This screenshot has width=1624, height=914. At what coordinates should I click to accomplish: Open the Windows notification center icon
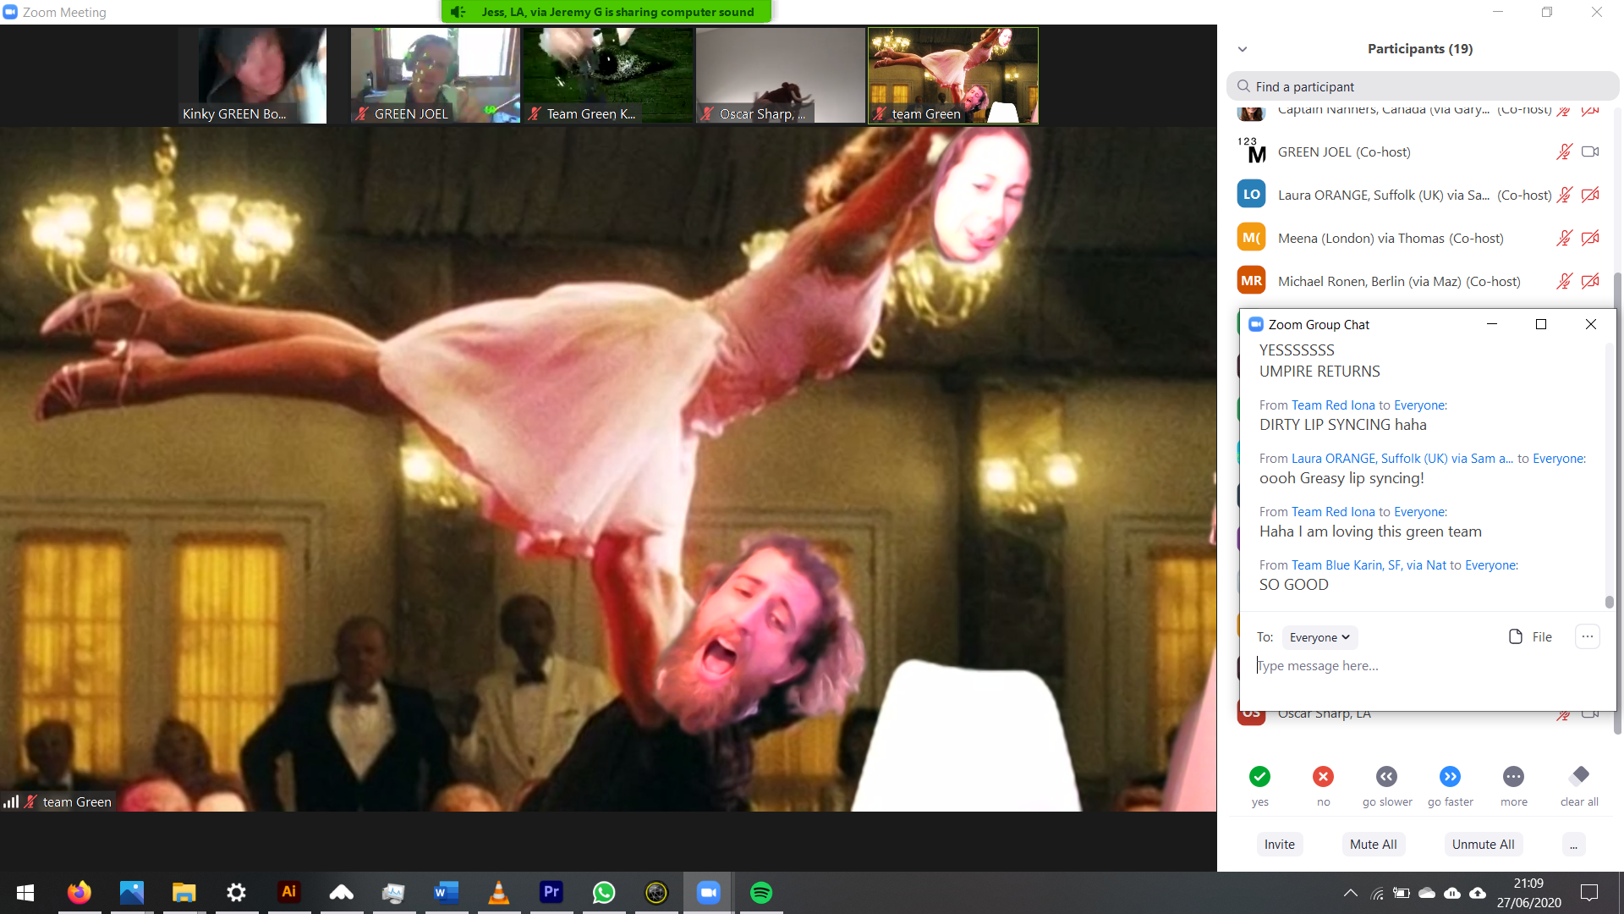click(x=1589, y=893)
